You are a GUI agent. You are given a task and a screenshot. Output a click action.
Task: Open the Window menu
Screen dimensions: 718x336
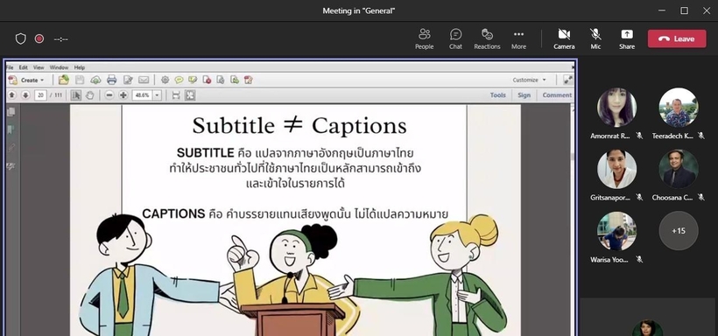click(59, 67)
